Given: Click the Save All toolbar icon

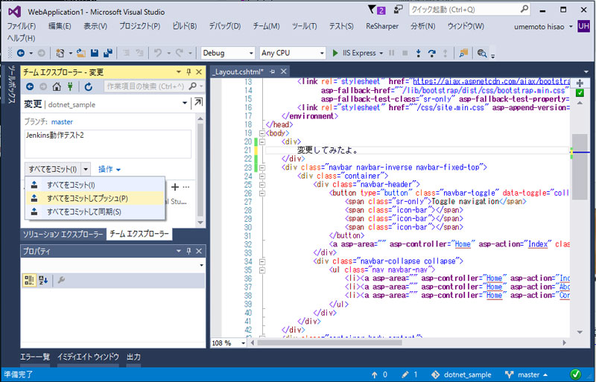Looking at the screenshot, I should pyautogui.click(x=108, y=53).
